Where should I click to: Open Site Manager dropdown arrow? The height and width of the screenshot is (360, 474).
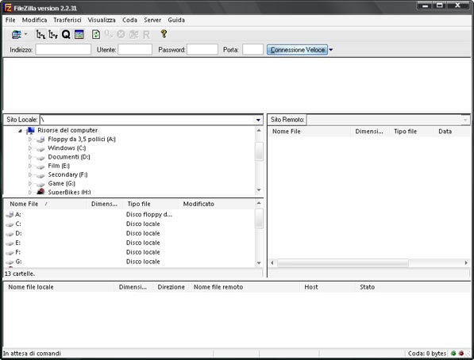pos(26,34)
